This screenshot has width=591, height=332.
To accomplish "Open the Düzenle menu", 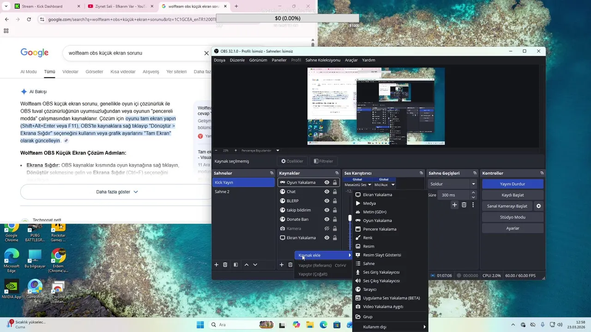I will [237, 60].
